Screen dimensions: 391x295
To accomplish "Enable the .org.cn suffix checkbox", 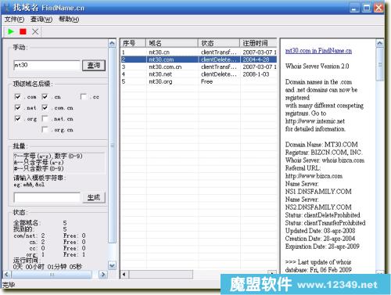I will 45,130.
